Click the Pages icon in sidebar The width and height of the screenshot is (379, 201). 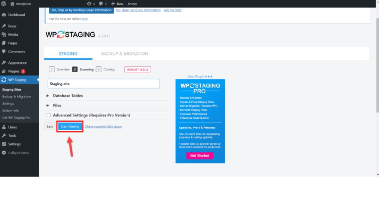coord(4,43)
